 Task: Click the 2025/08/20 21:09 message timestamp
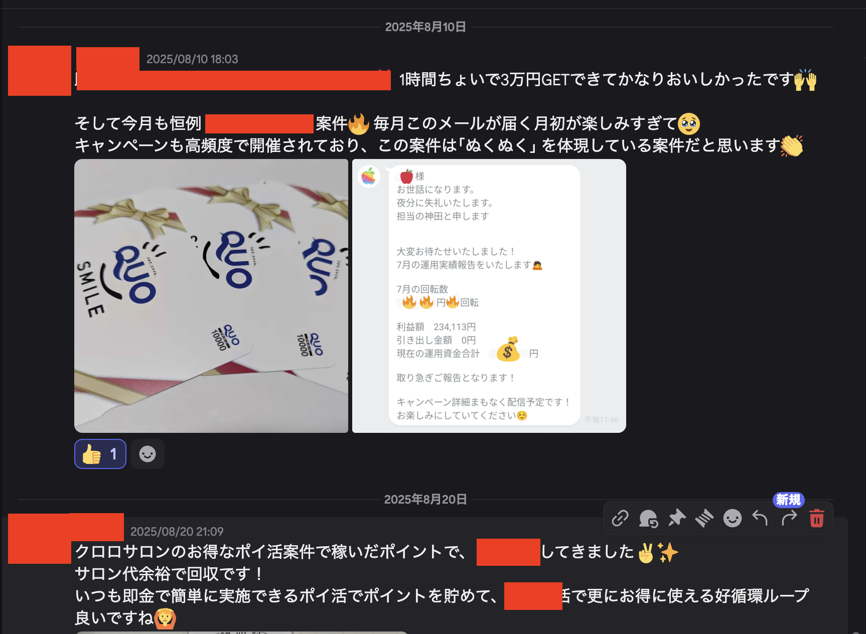point(177,532)
